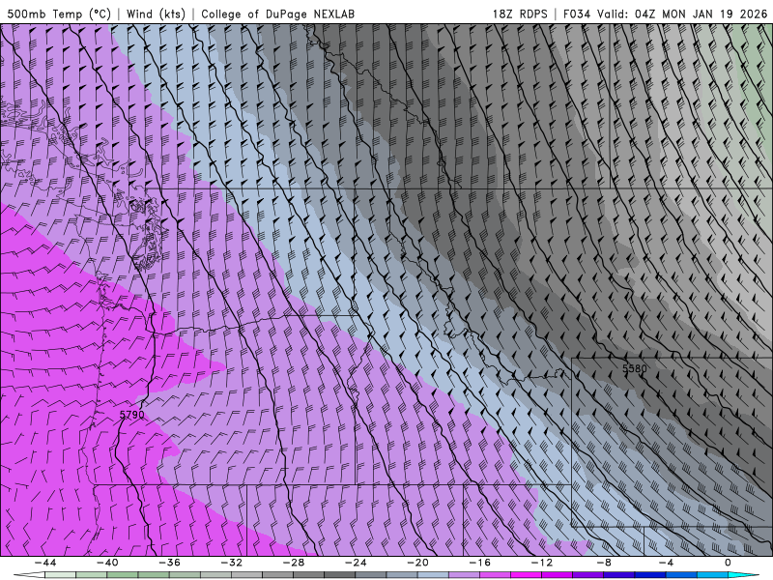Screen dimensions: 773x580
Task: Click the 0 colorbar temperature label
Action: pyautogui.click(x=729, y=563)
